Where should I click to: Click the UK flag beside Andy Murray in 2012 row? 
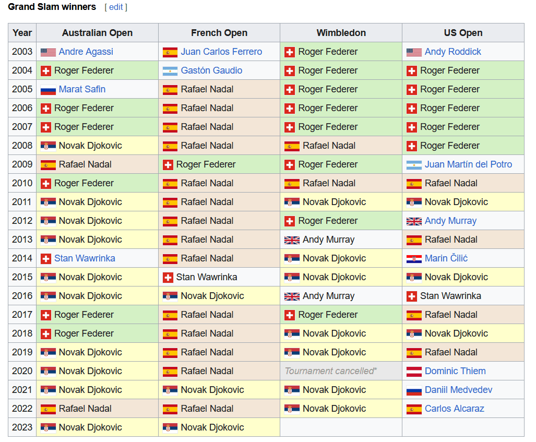click(x=414, y=221)
